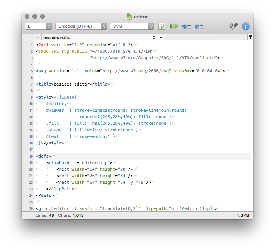275x250 pixels.
Task: Click 'clipPath id="editorClip"' on line 19
Action: tap(79, 163)
